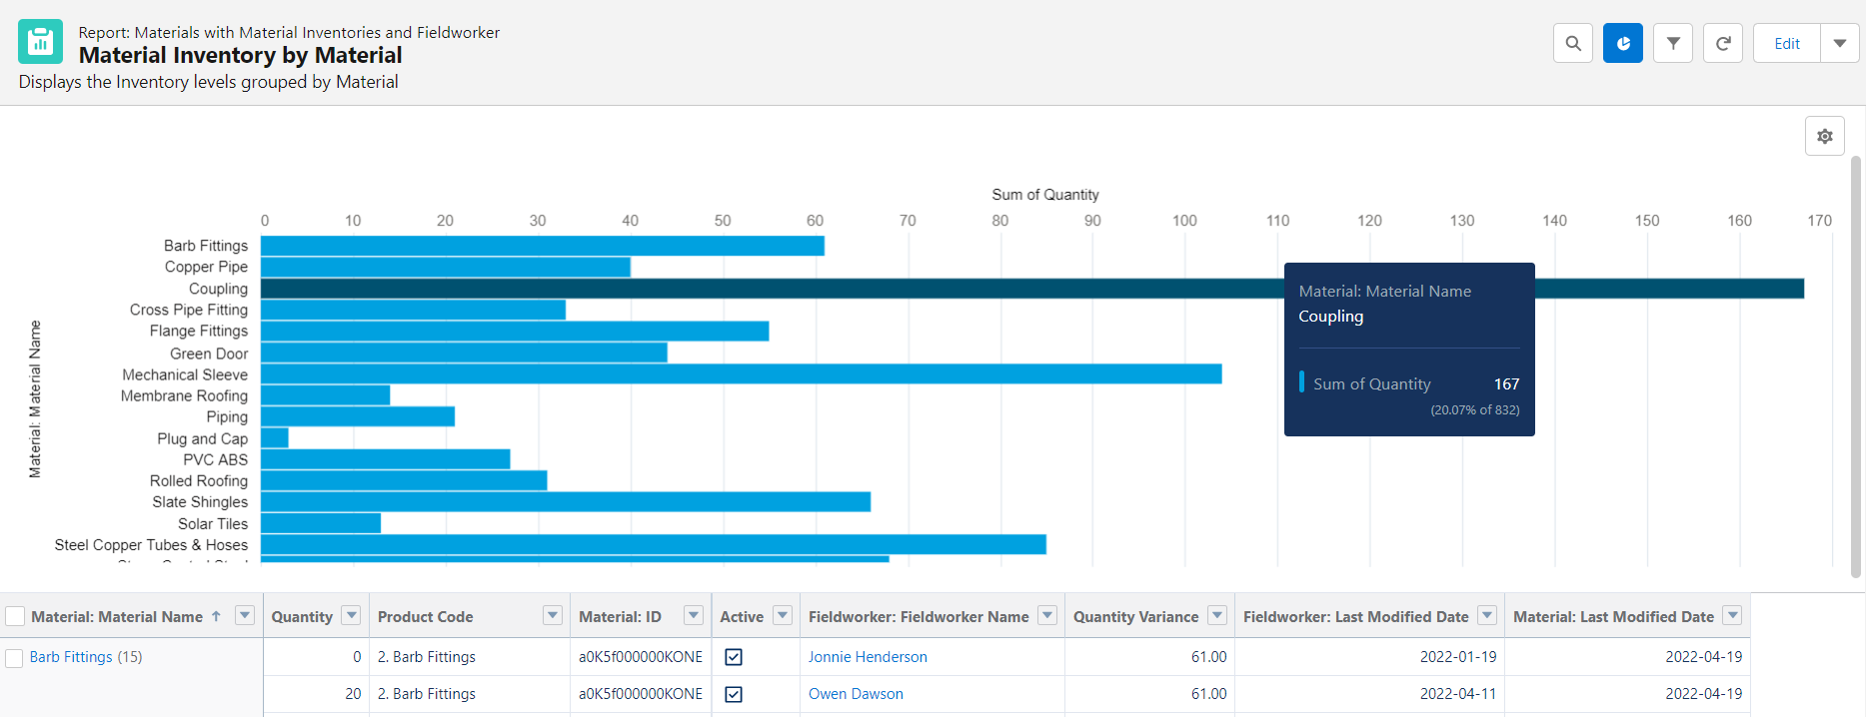Click the Edit button

pyautogui.click(x=1786, y=44)
